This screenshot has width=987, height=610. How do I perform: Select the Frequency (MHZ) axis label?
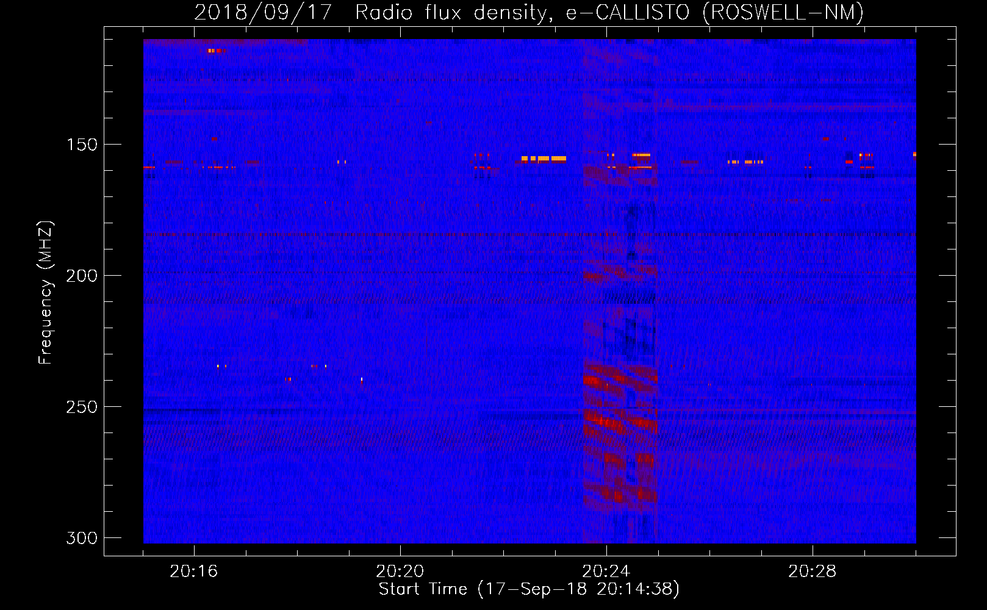click(x=46, y=292)
